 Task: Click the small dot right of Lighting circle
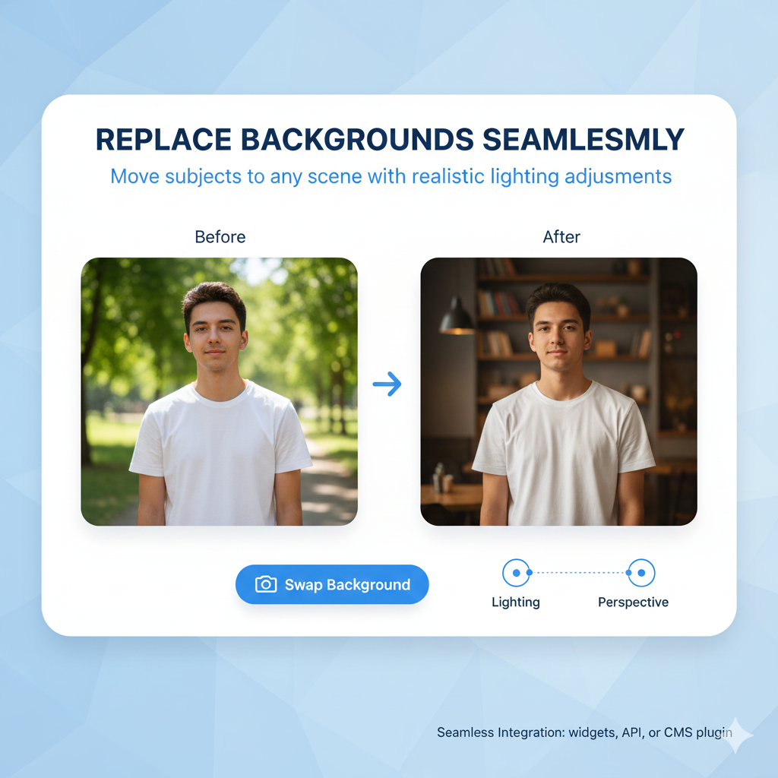click(530, 573)
